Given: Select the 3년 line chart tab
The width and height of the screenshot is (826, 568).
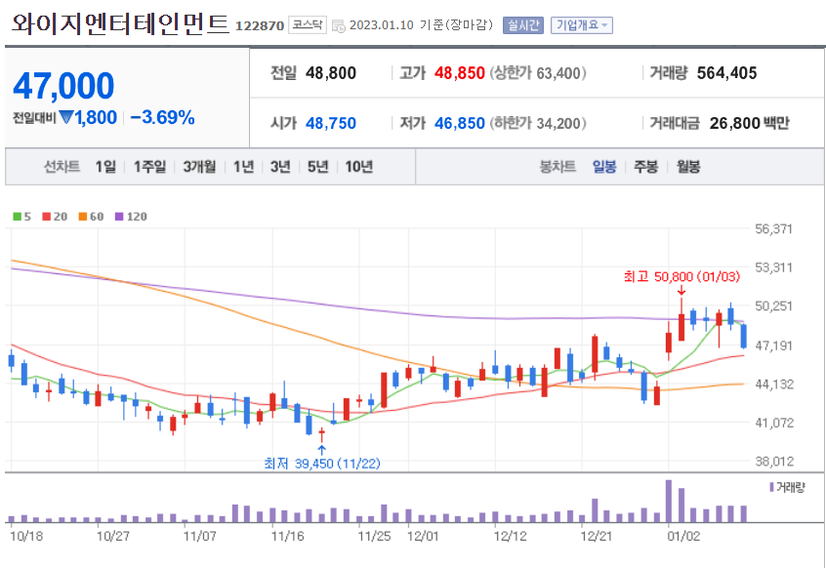Looking at the screenshot, I should [x=280, y=167].
